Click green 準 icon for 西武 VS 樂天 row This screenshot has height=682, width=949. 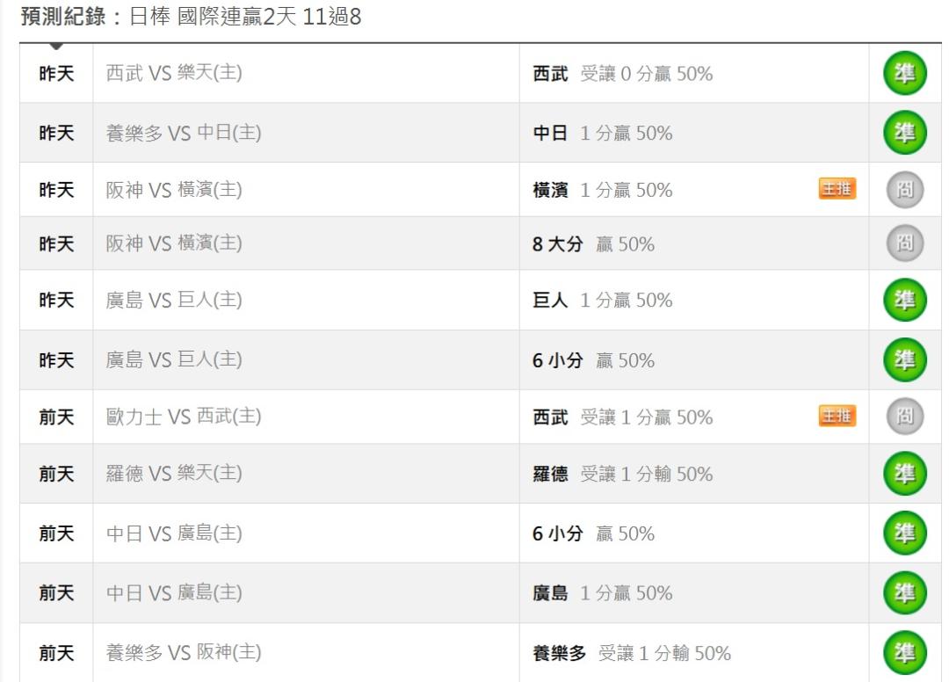click(905, 73)
